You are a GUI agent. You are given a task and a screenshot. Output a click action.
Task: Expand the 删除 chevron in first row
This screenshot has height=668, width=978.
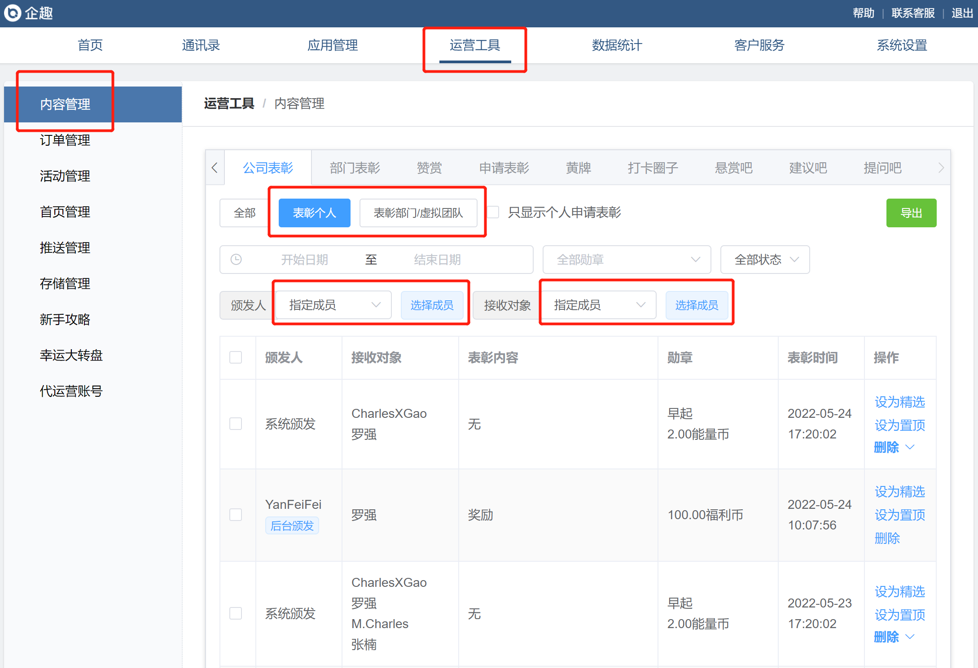(910, 447)
